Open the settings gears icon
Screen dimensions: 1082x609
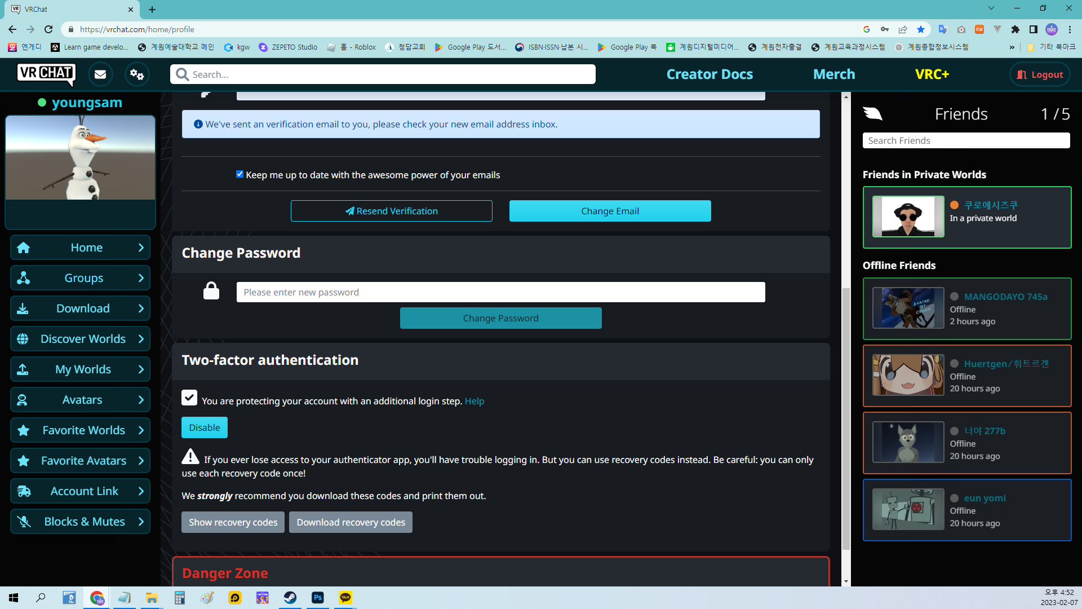click(x=137, y=74)
